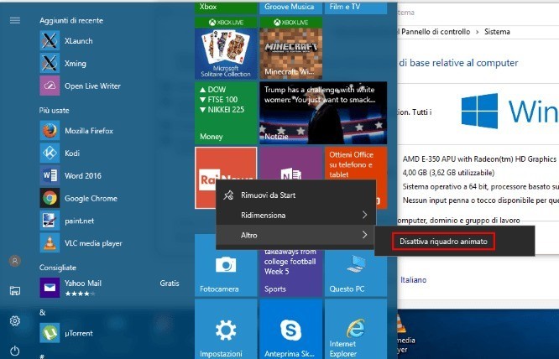559x359 pixels.
Task: Select Altro in the context menu
Action: 296,235
